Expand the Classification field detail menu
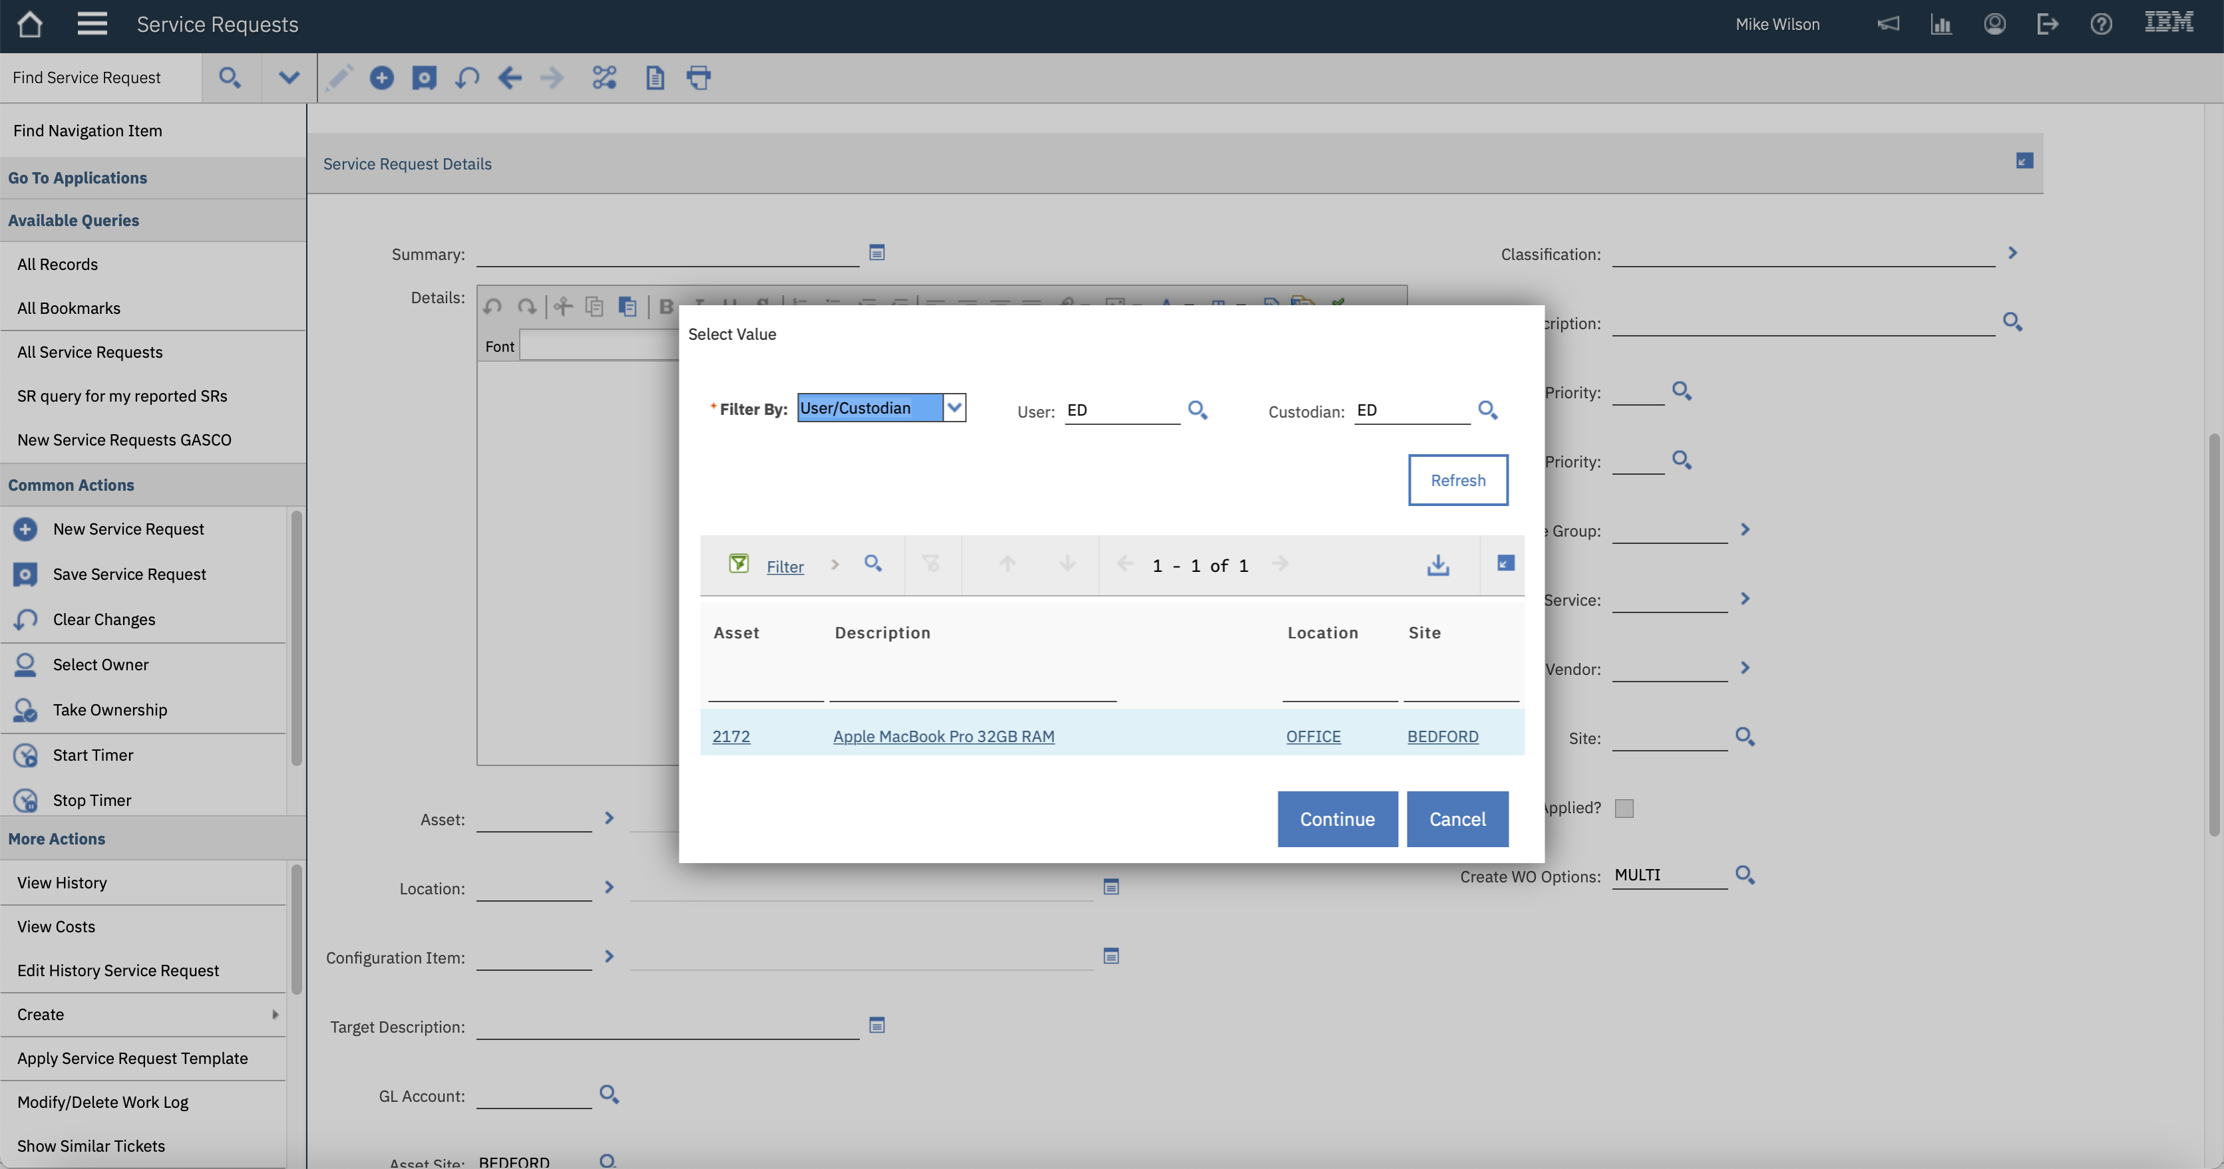Viewport: 2224px width, 1169px height. pos(2012,253)
